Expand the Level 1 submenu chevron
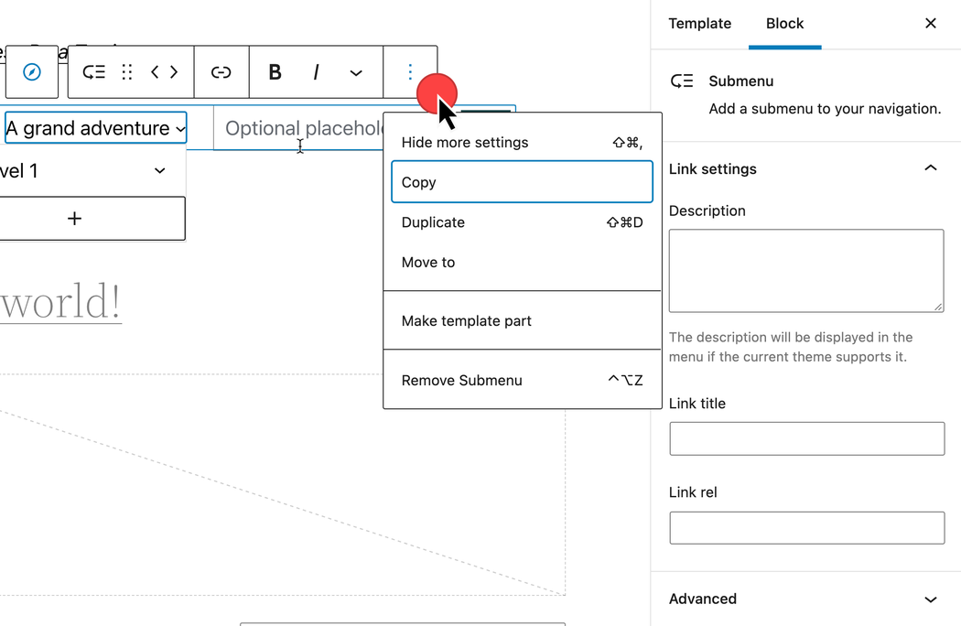This screenshot has width=961, height=626. pyautogui.click(x=159, y=171)
